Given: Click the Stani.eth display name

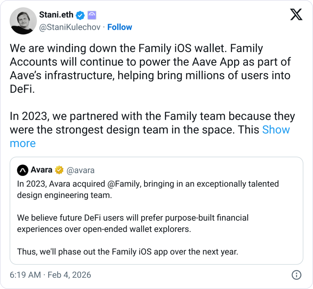Looking at the screenshot, I should (x=56, y=15).
